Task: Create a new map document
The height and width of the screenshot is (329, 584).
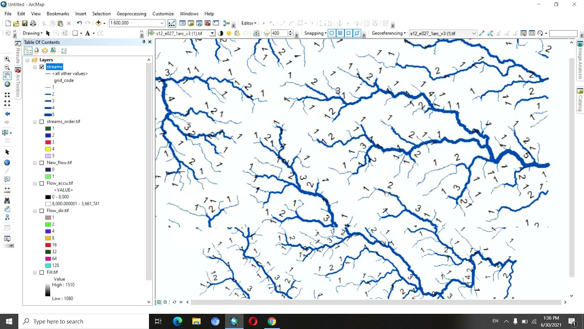Action: [8, 23]
